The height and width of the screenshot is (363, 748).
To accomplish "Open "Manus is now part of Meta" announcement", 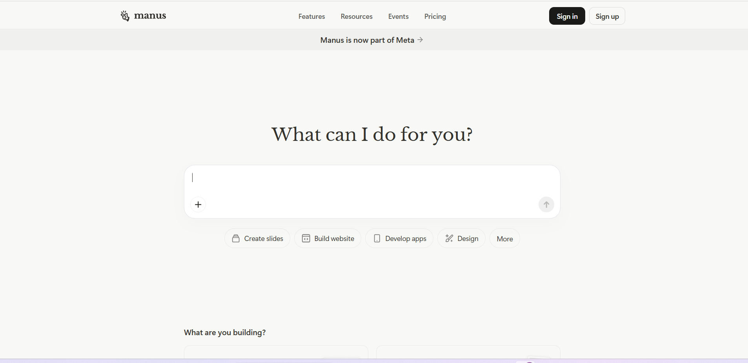I will click(367, 40).
